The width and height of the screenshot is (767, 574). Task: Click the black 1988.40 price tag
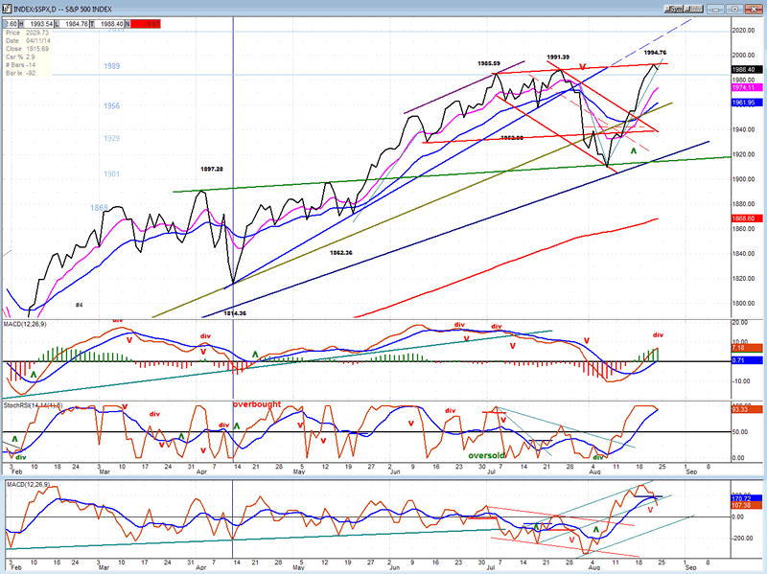747,69
